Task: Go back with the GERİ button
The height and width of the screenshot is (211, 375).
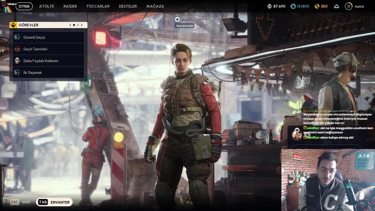Action: tap(26, 202)
